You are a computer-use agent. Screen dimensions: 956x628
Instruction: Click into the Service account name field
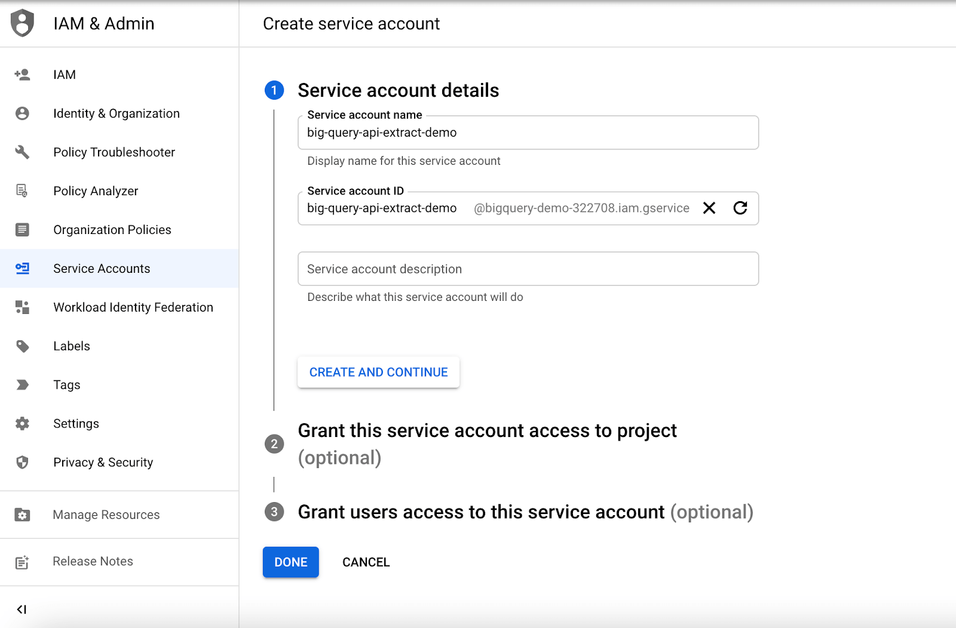click(528, 133)
